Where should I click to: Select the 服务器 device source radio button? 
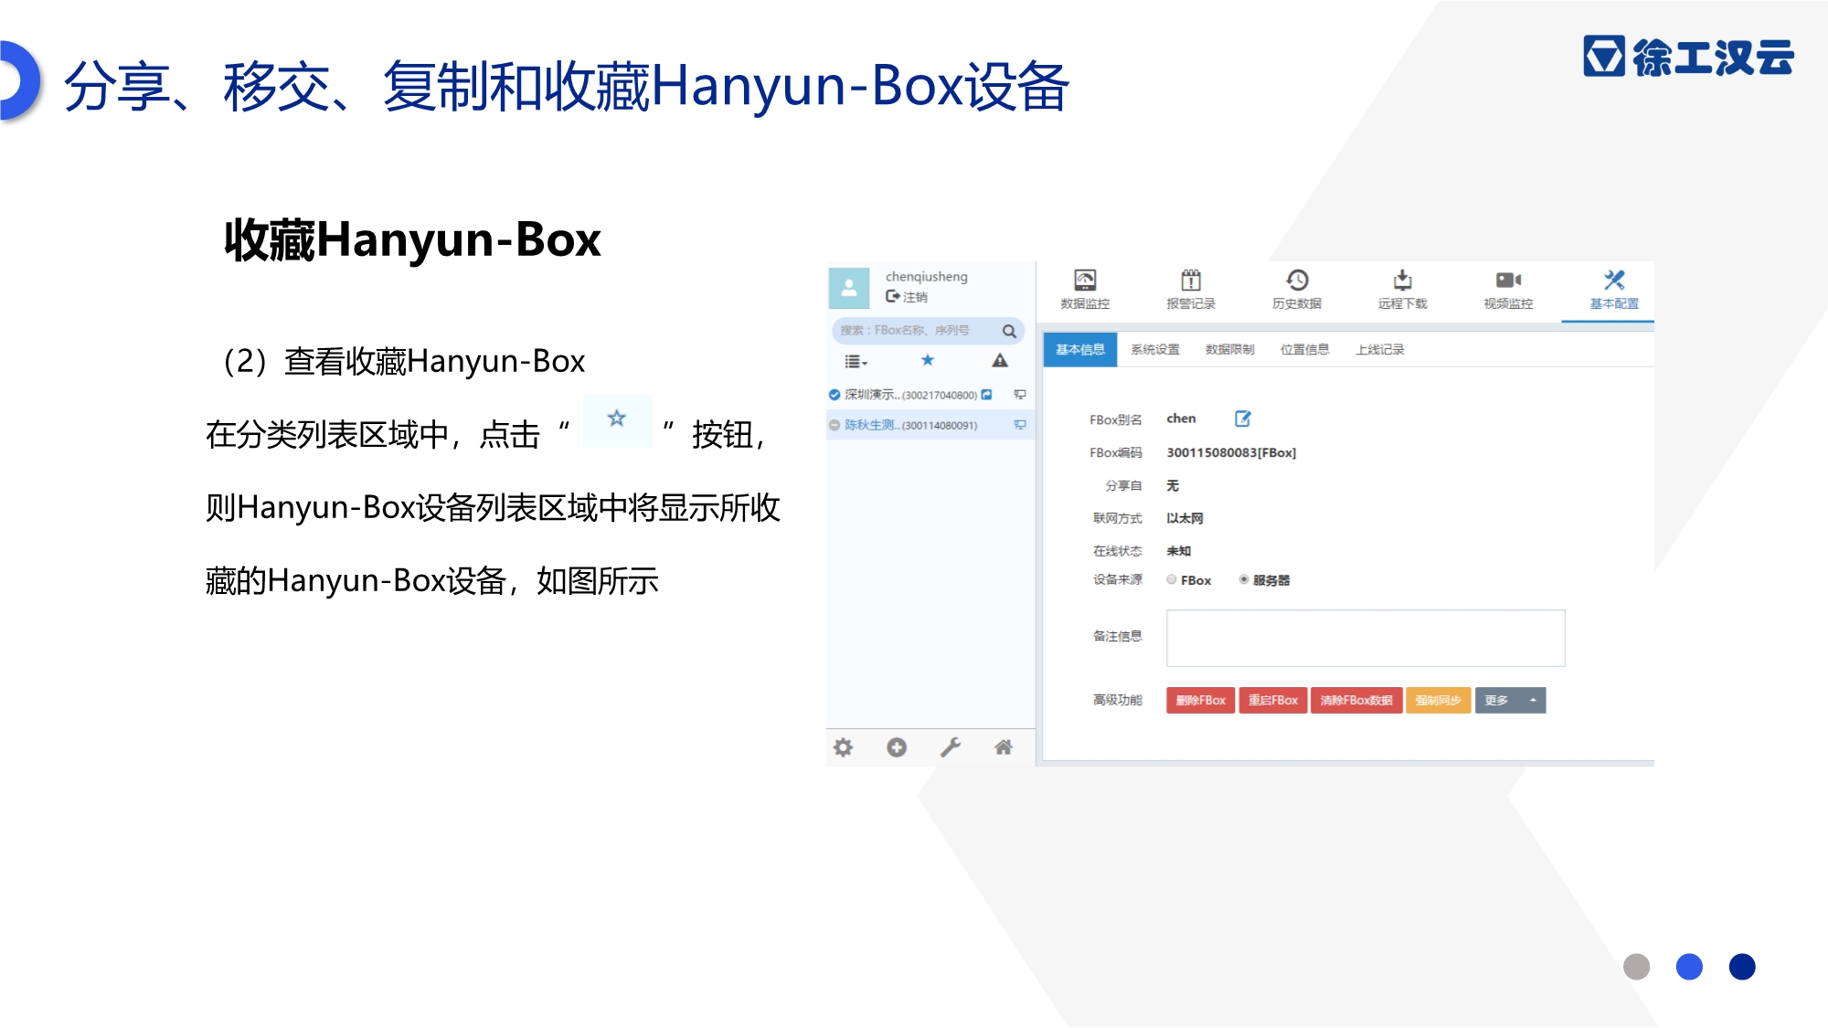pos(1244,579)
